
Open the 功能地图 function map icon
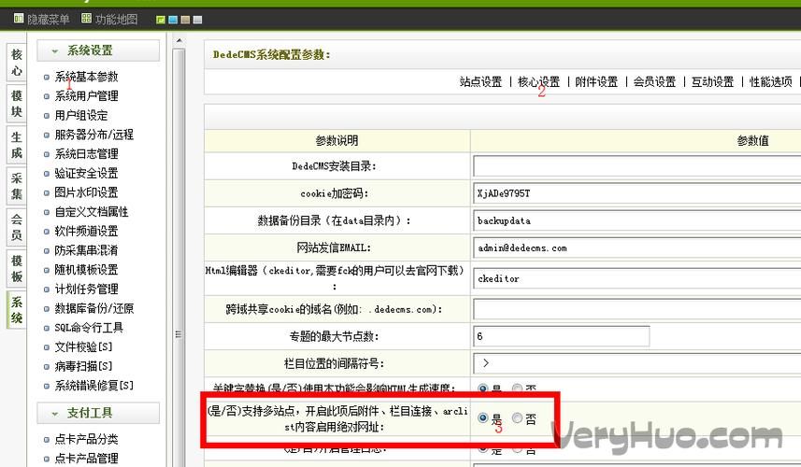(x=86, y=19)
